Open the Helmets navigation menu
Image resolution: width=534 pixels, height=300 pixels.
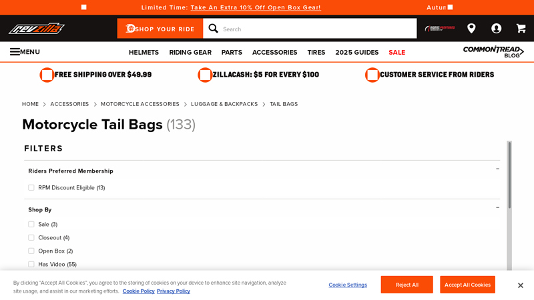pos(144,53)
